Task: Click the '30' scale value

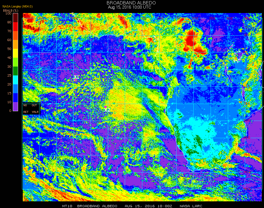Action: click(9, 67)
